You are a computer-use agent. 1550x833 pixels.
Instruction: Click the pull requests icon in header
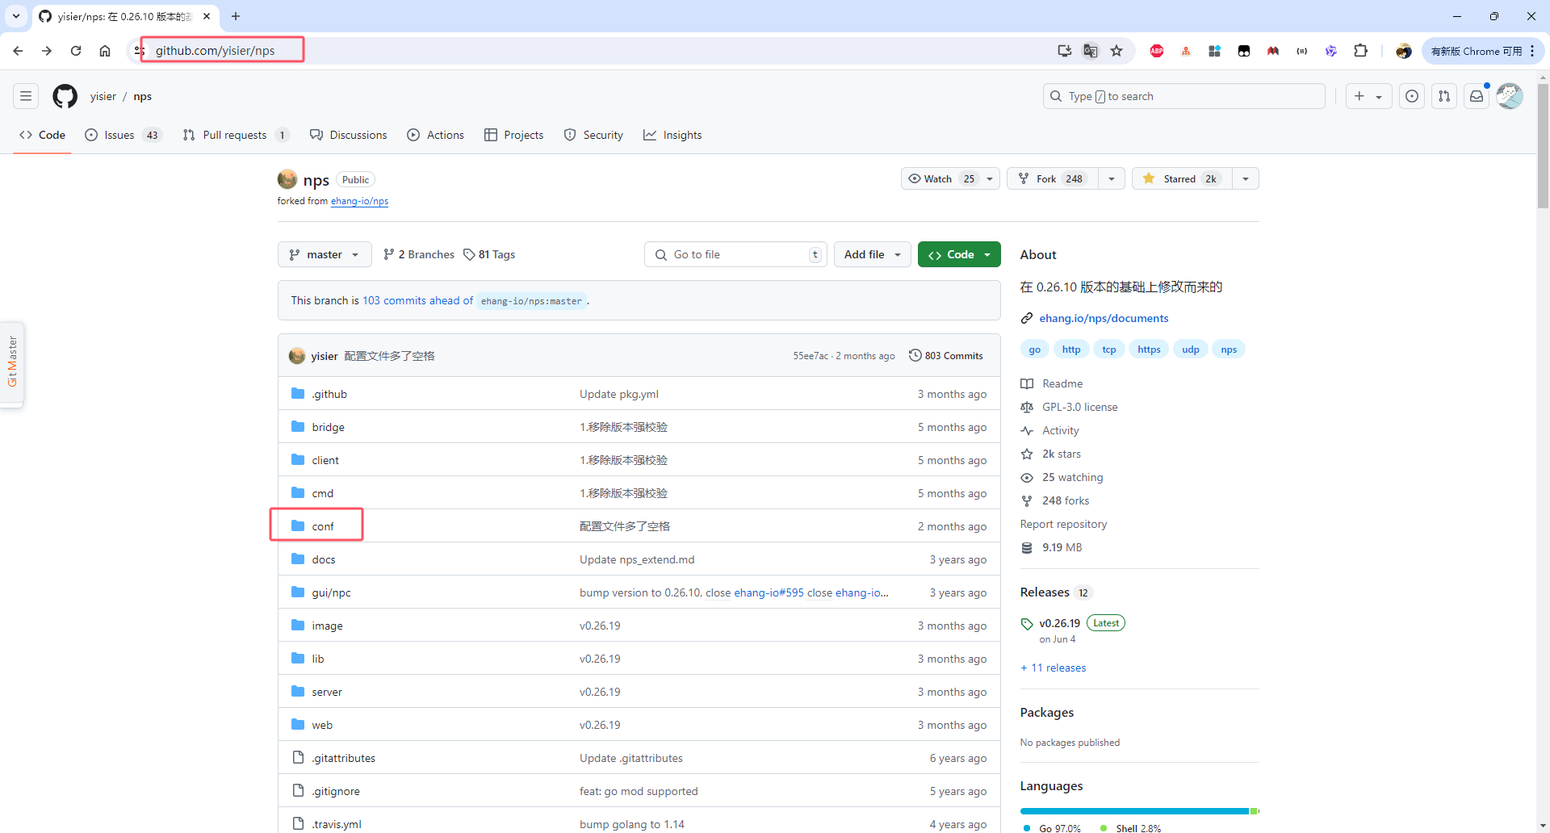tap(1444, 96)
